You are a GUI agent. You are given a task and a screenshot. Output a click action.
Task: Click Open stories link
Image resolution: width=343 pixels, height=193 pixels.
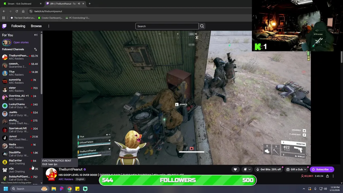(x=21, y=42)
